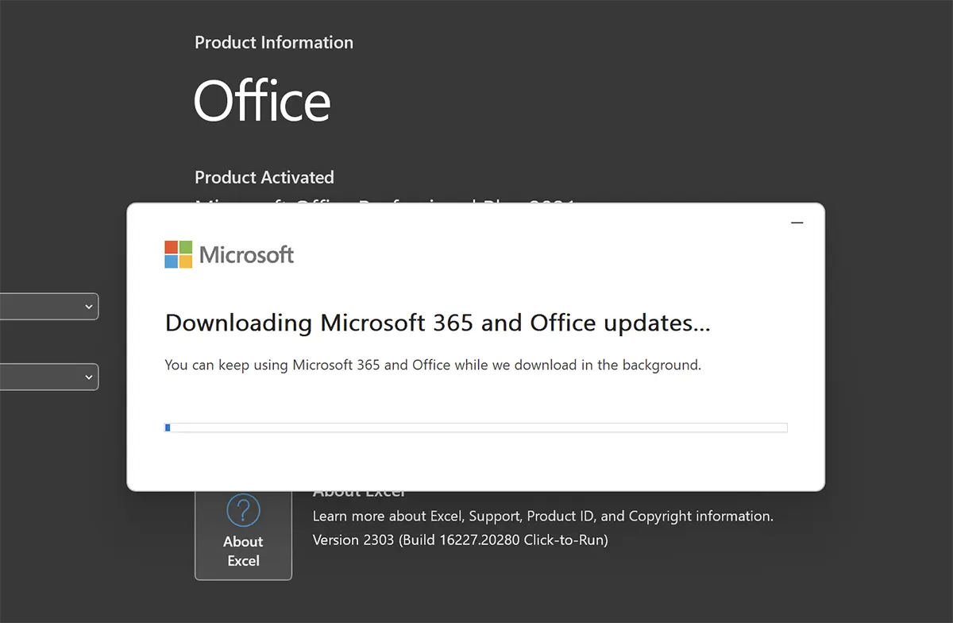Select the Downloading Microsoft 365 updates heading
Viewport: 953px width, 623px height.
438,323
